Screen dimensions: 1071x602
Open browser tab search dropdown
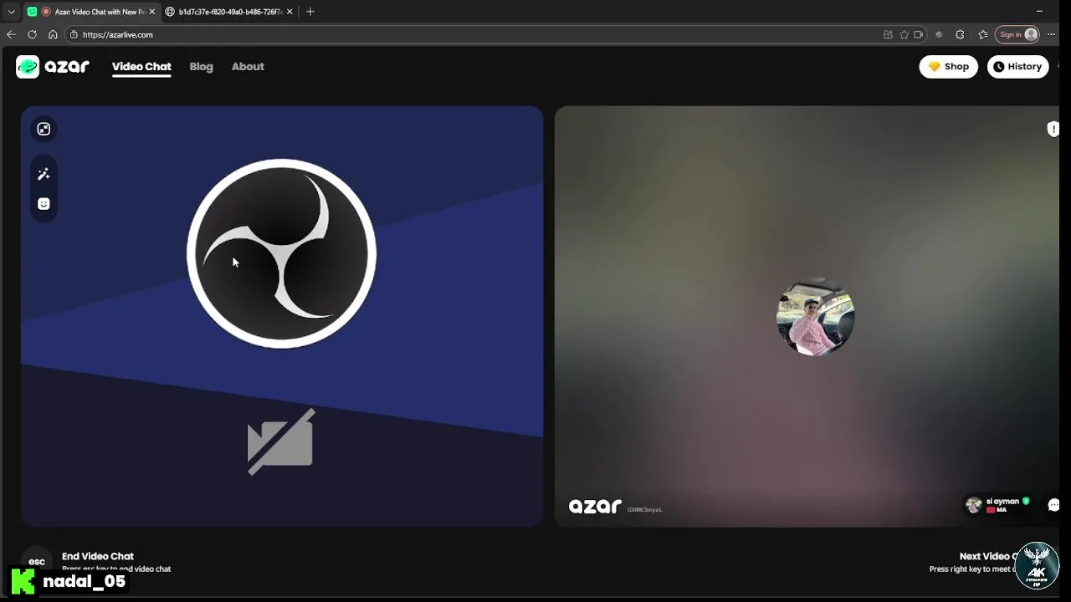point(11,12)
